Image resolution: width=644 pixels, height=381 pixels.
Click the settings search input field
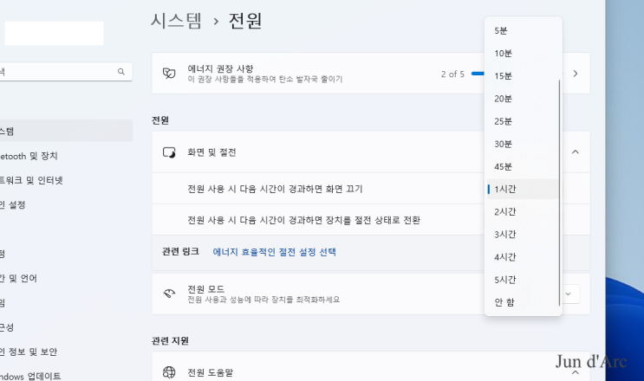pos(62,72)
